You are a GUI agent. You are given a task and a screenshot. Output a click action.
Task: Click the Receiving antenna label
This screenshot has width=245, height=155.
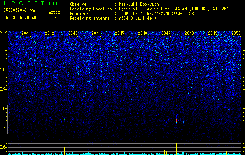tap(90, 18)
